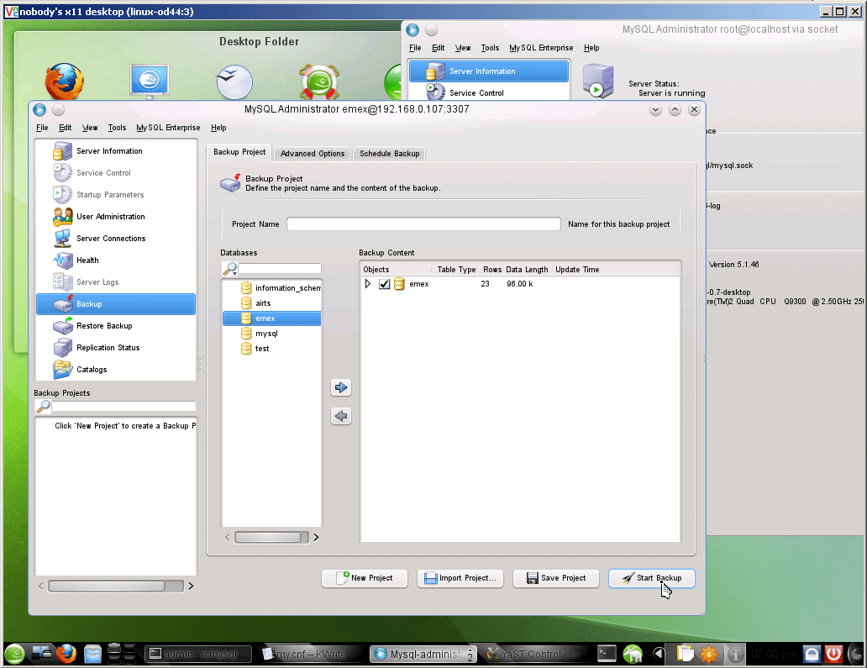The height and width of the screenshot is (668, 867).
Task: Open Firefox icon in Desktop Folder
Action: pyautogui.click(x=65, y=82)
